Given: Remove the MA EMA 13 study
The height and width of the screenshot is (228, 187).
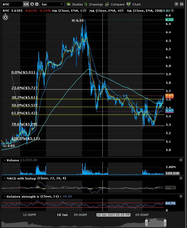Looking at the screenshot, I should tap(85, 10).
